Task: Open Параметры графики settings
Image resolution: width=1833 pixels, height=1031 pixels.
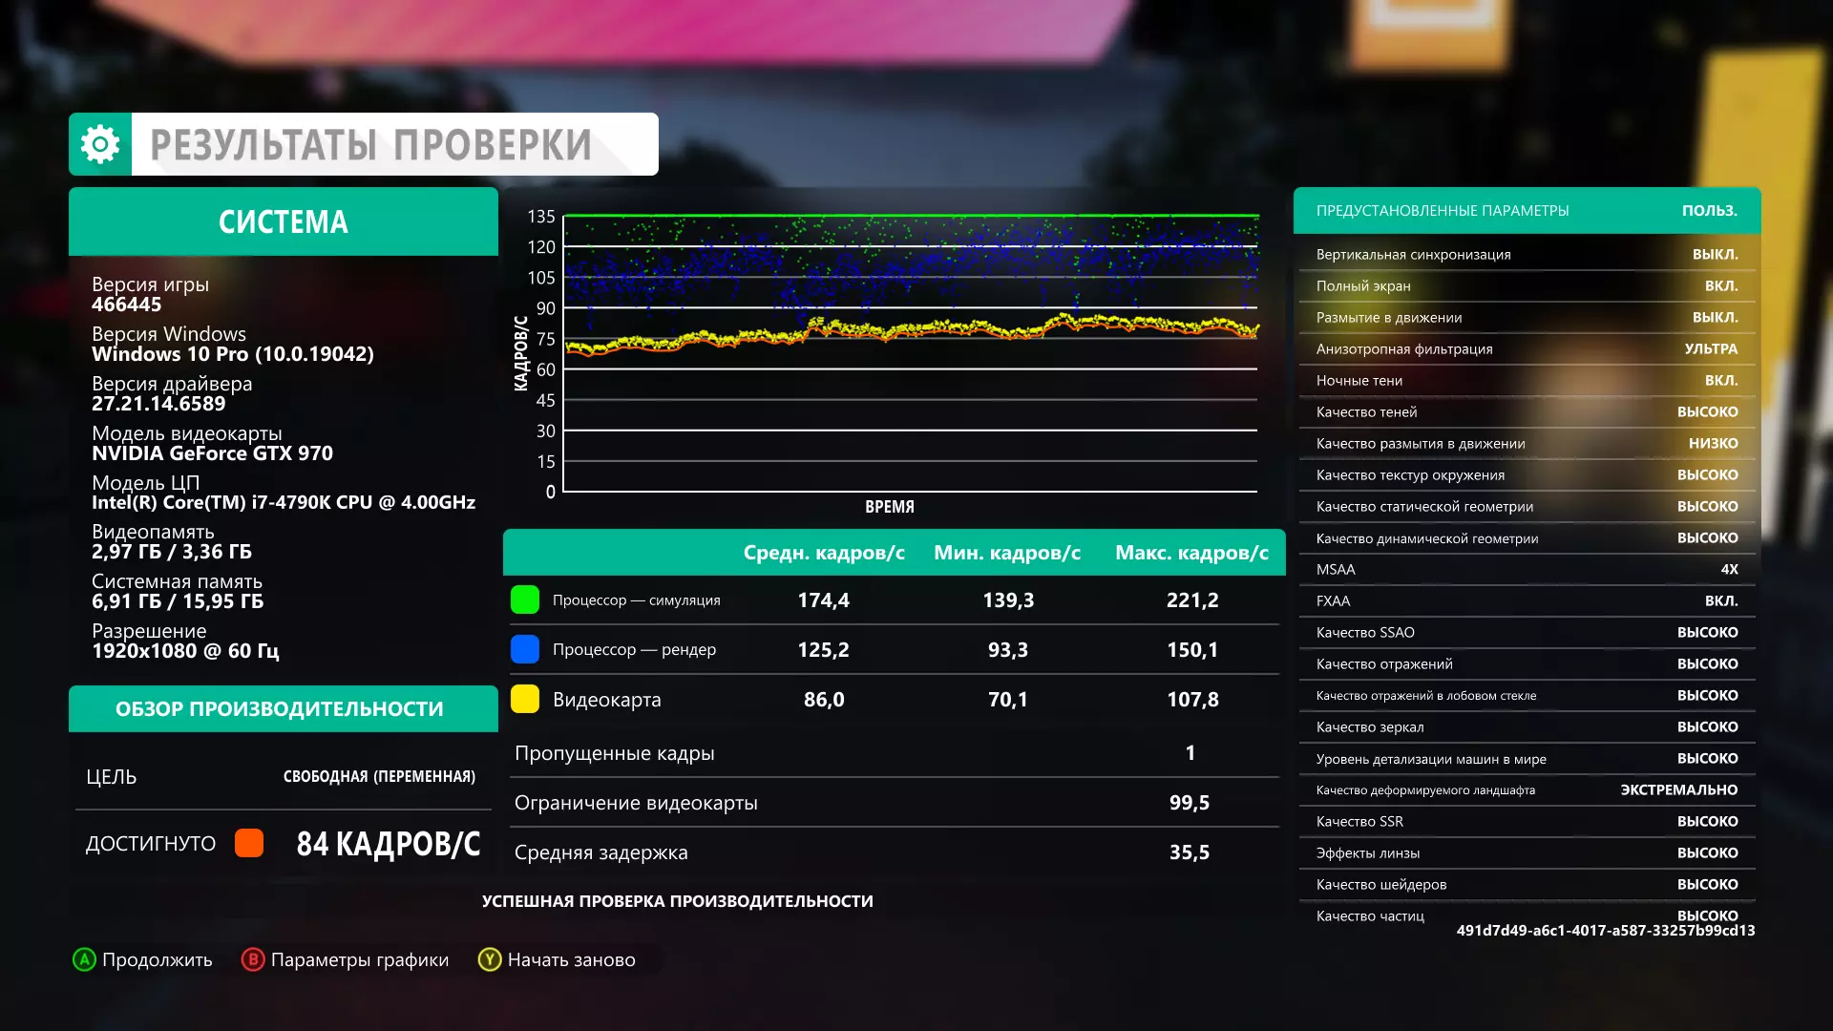Action: click(x=346, y=959)
